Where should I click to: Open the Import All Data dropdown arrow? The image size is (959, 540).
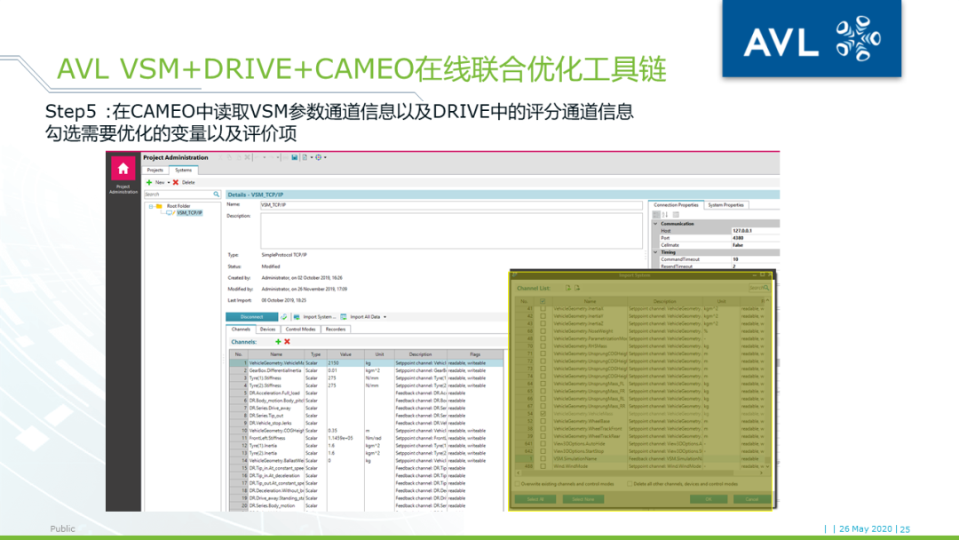[x=384, y=317]
